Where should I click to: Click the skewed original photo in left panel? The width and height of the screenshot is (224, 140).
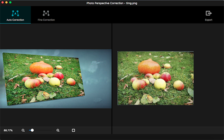pos(44,79)
